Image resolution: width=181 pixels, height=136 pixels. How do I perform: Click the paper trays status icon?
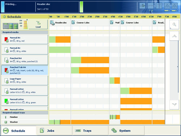tap(142, 6)
